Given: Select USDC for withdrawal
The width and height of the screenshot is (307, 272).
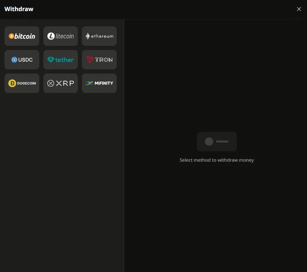Looking at the screenshot, I should (22, 60).
